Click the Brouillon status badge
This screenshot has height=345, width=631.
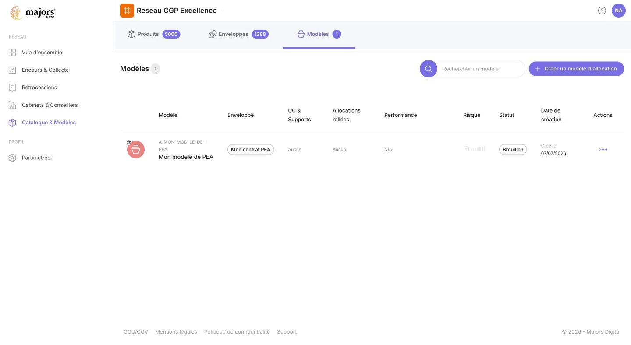(x=513, y=149)
